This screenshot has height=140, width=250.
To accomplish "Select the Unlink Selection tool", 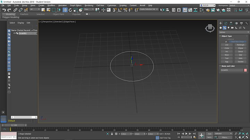I will point(20,10).
